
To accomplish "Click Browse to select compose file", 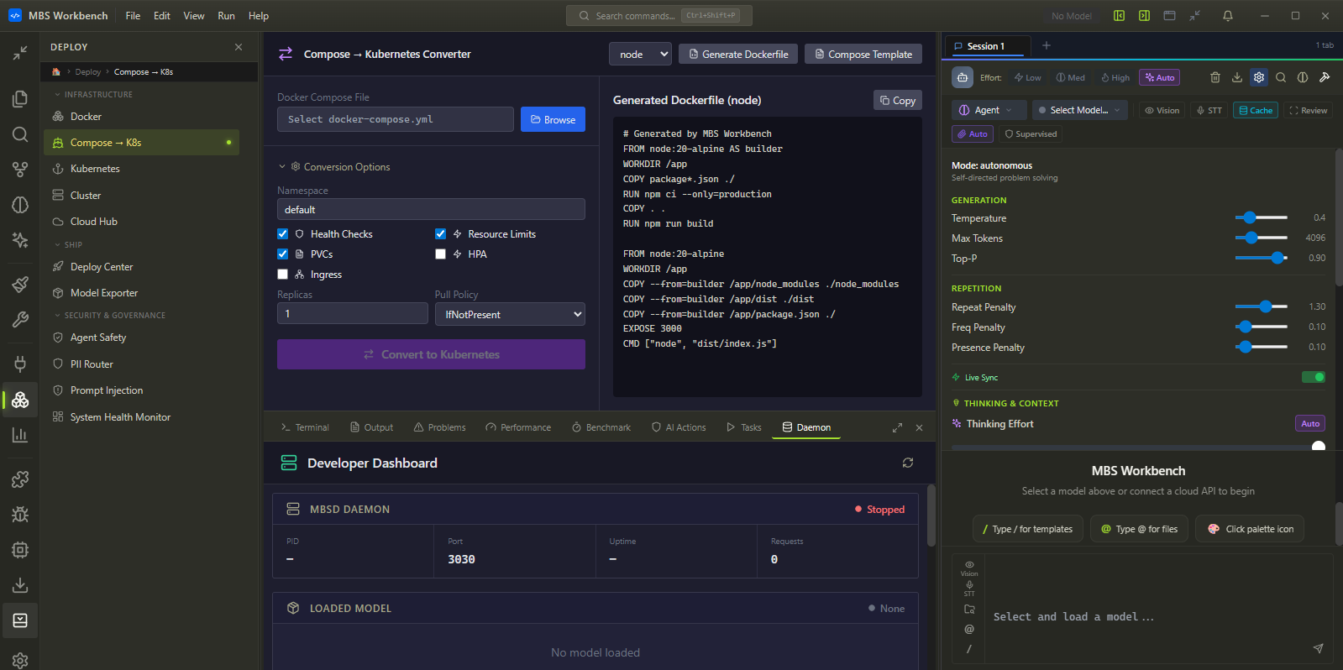I will tap(553, 119).
